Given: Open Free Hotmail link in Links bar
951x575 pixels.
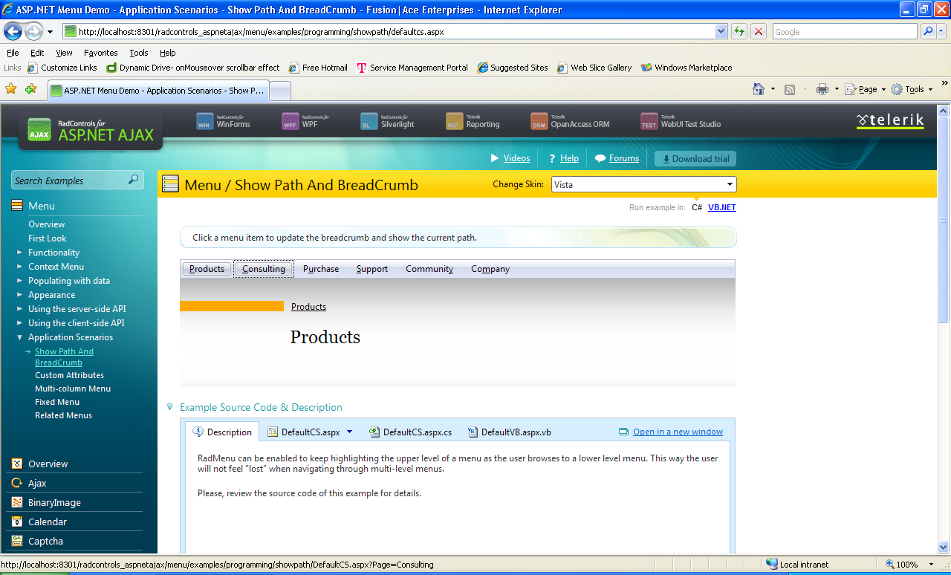Looking at the screenshot, I should (318, 68).
